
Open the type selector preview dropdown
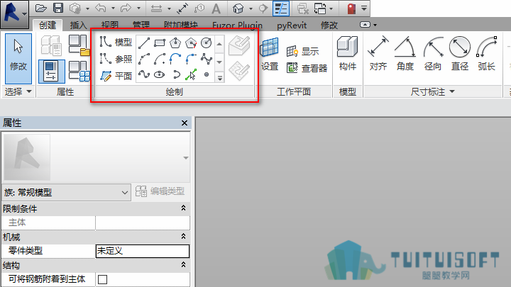[186, 158]
